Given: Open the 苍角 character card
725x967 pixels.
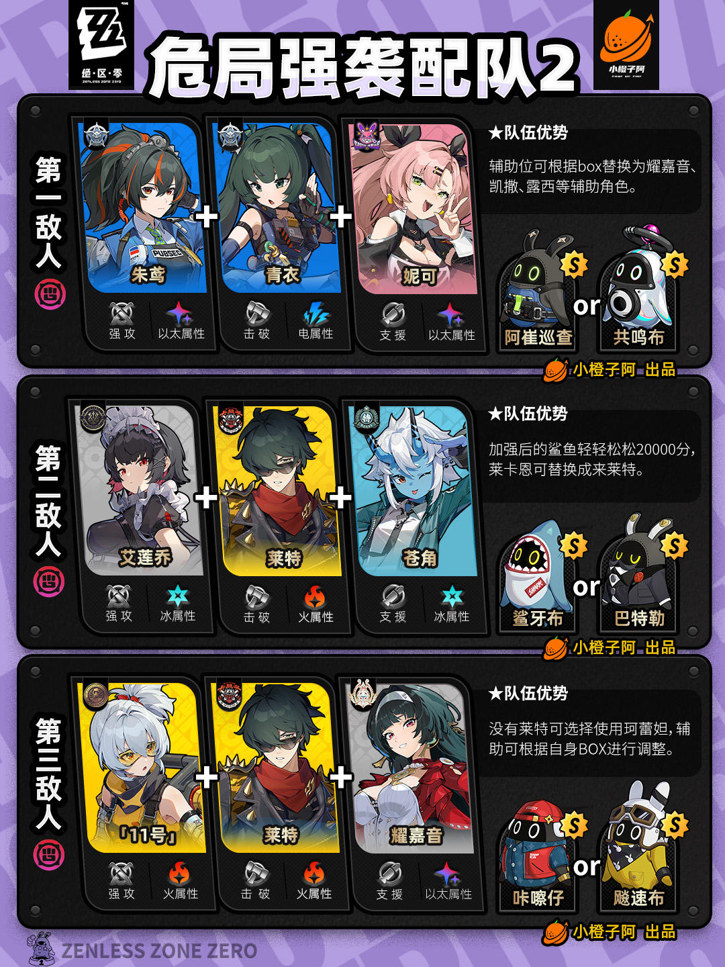Looking at the screenshot, I should pos(415,490).
